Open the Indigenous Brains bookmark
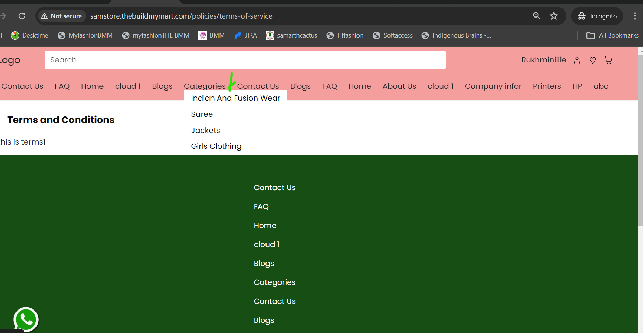 [457, 35]
